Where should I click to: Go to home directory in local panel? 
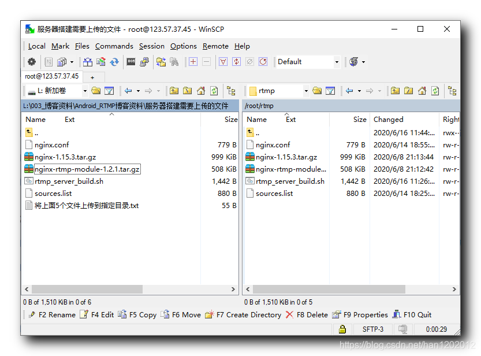coord(201,91)
